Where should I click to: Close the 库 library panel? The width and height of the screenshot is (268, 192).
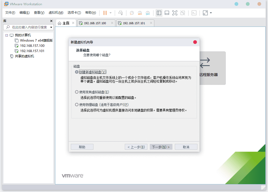tap(51, 21)
